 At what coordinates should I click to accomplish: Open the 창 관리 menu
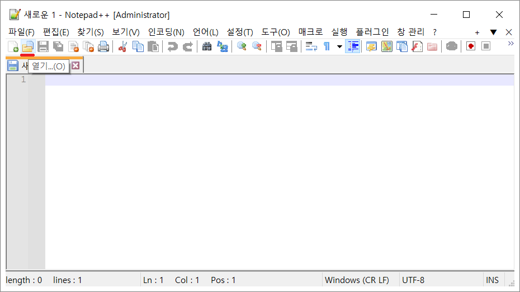click(x=411, y=32)
